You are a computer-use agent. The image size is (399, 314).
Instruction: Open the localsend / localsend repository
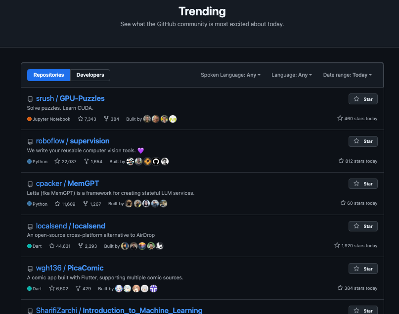[71, 226]
